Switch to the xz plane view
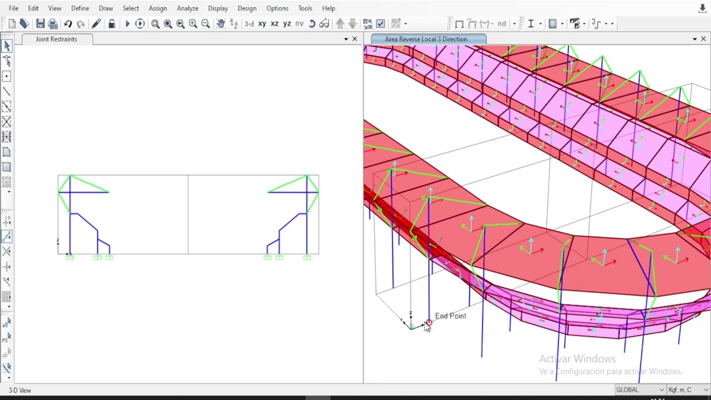The height and width of the screenshot is (400, 711). (x=274, y=23)
